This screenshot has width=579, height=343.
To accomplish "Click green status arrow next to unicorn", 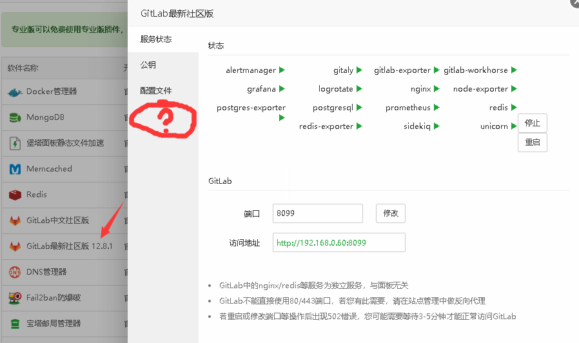I will [x=514, y=126].
